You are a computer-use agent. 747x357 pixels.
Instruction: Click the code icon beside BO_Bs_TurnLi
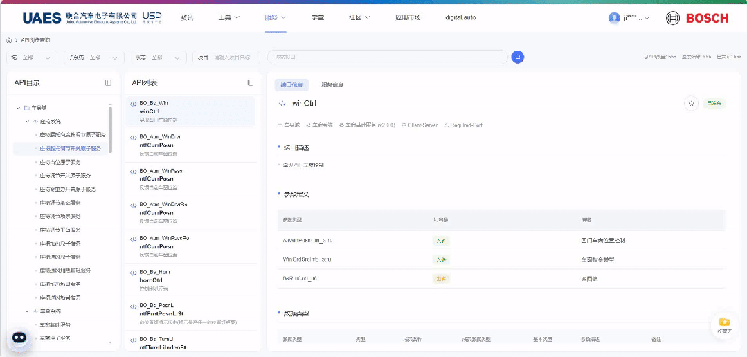click(133, 340)
